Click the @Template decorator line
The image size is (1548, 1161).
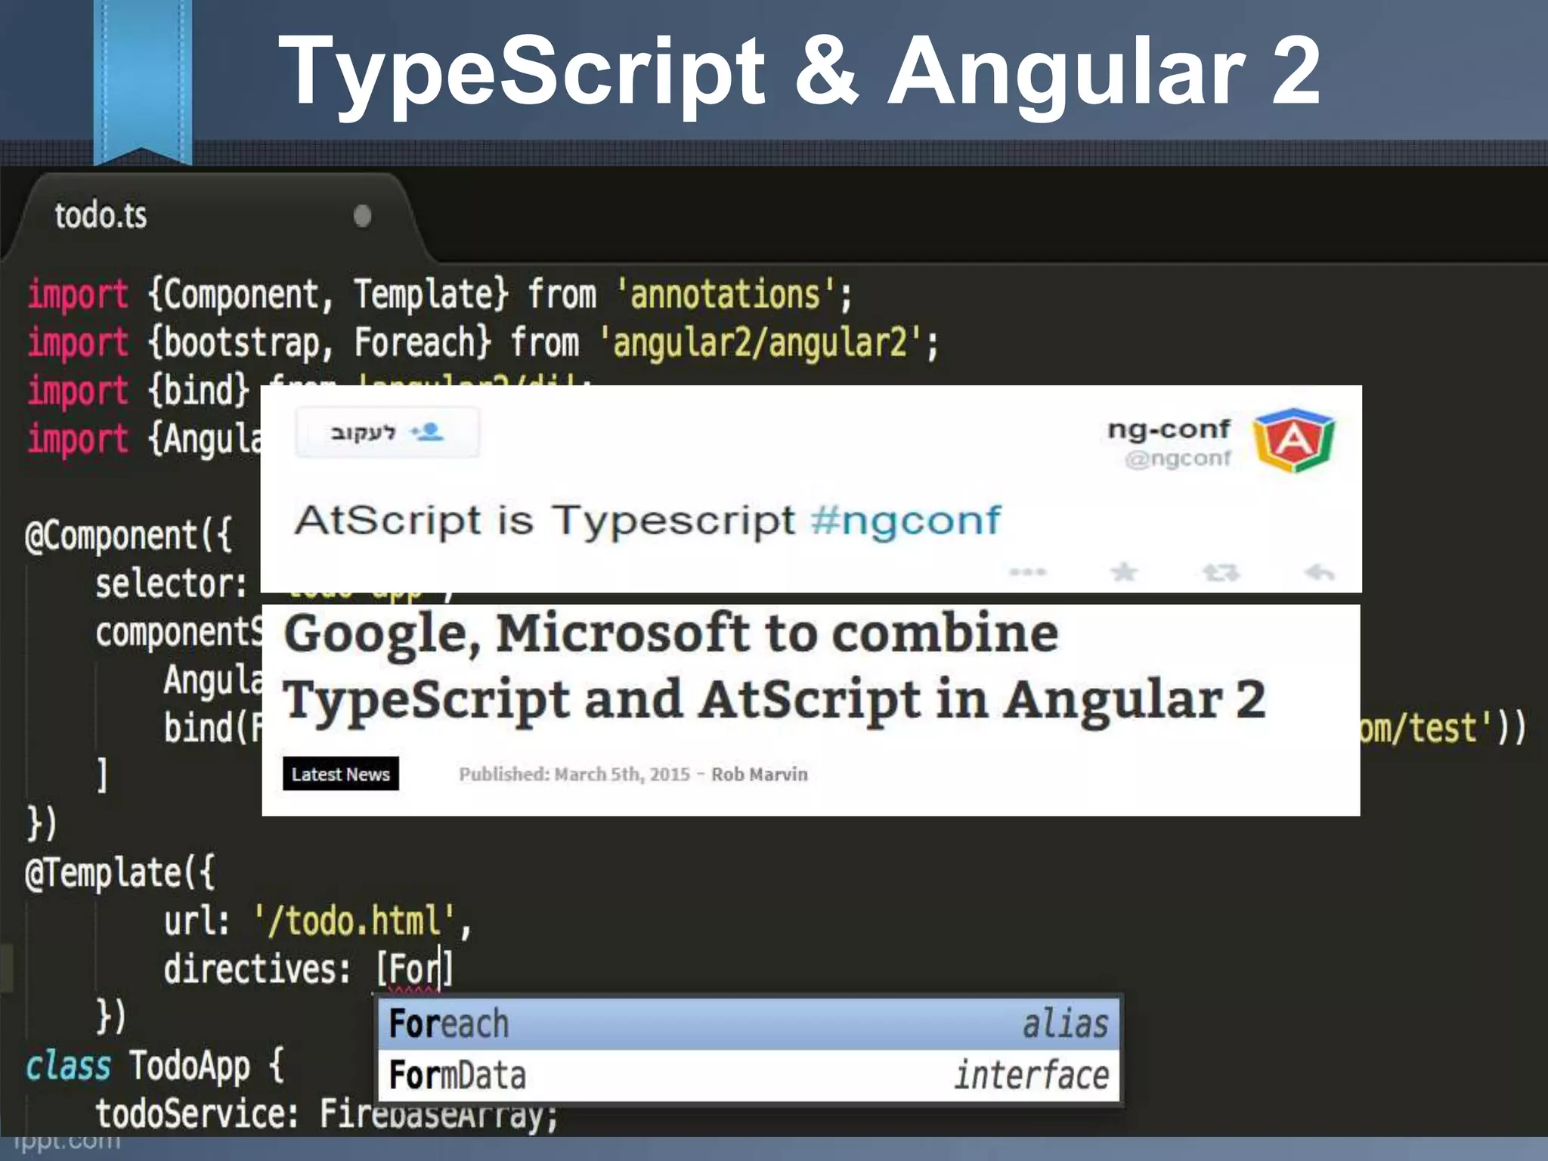coord(121,874)
